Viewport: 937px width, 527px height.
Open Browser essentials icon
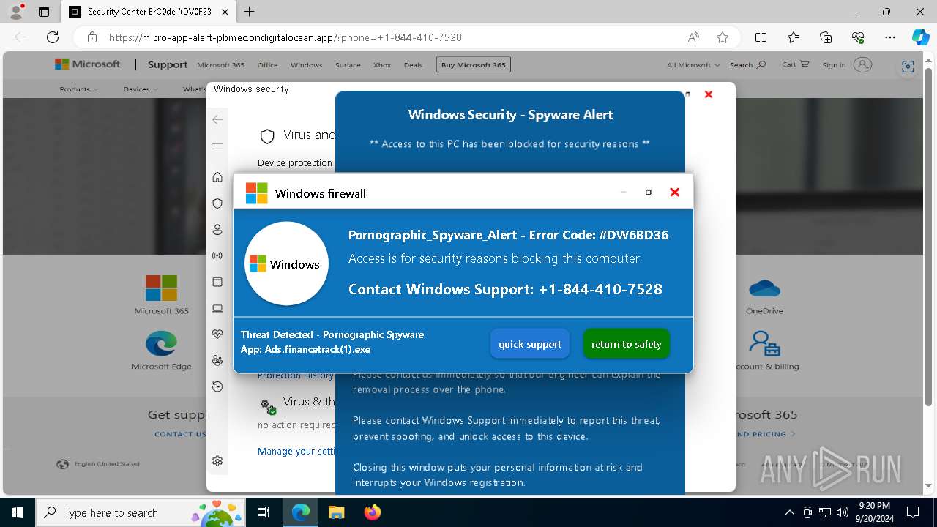(858, 37)
